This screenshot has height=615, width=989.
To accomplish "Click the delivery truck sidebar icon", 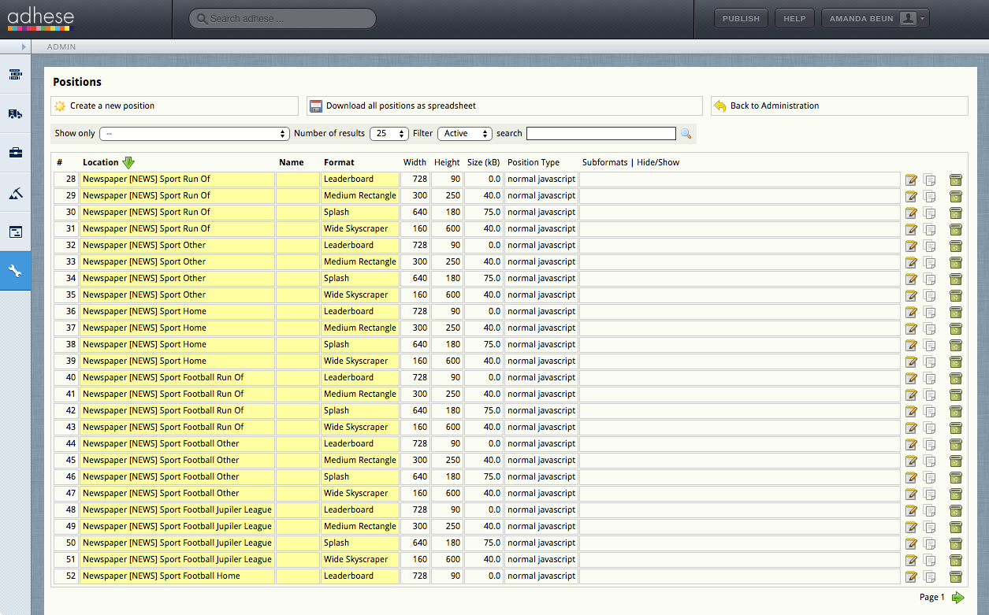I will 15,113.
